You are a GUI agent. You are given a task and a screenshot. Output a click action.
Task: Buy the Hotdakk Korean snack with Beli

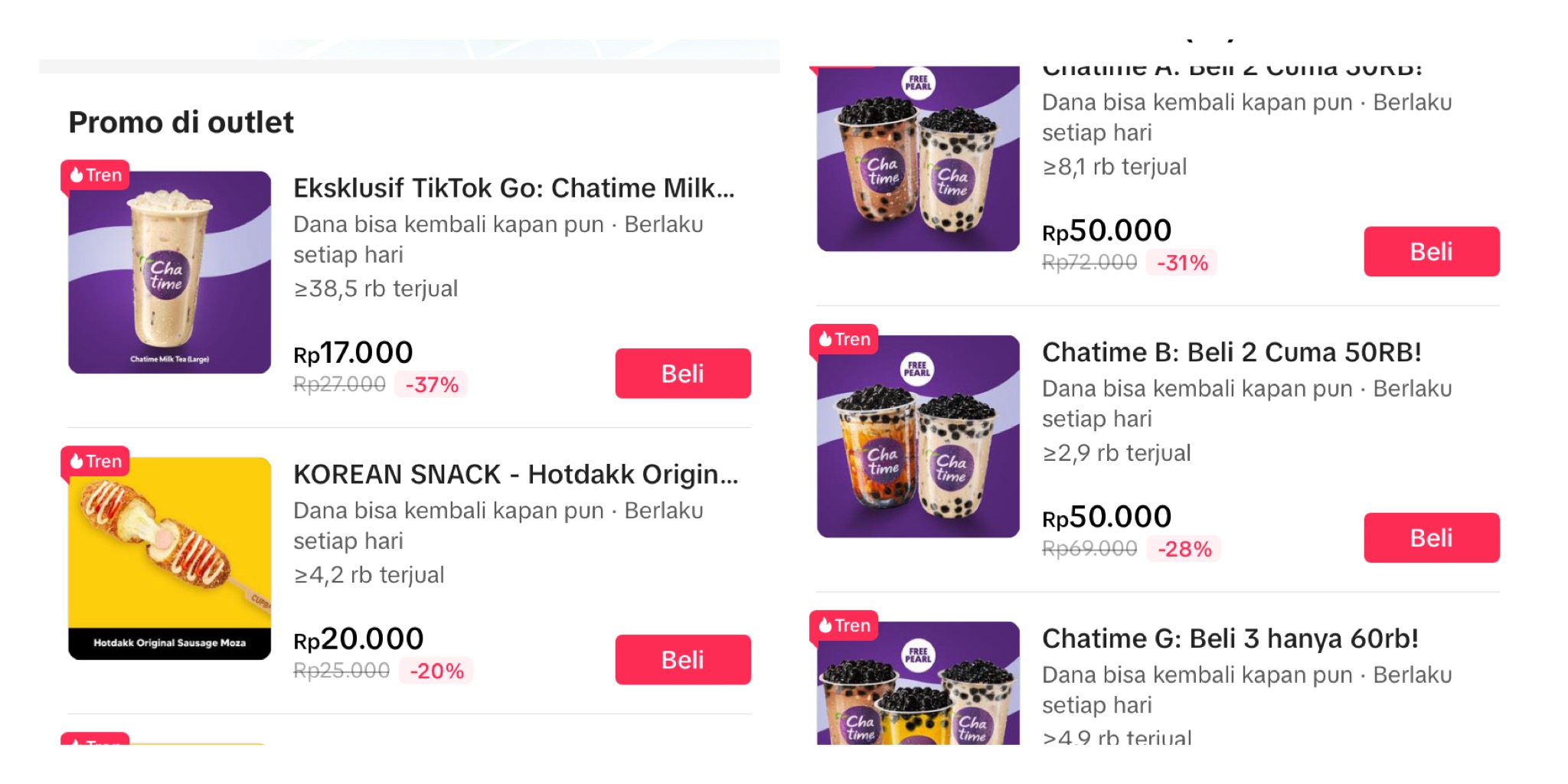(682, 659)
